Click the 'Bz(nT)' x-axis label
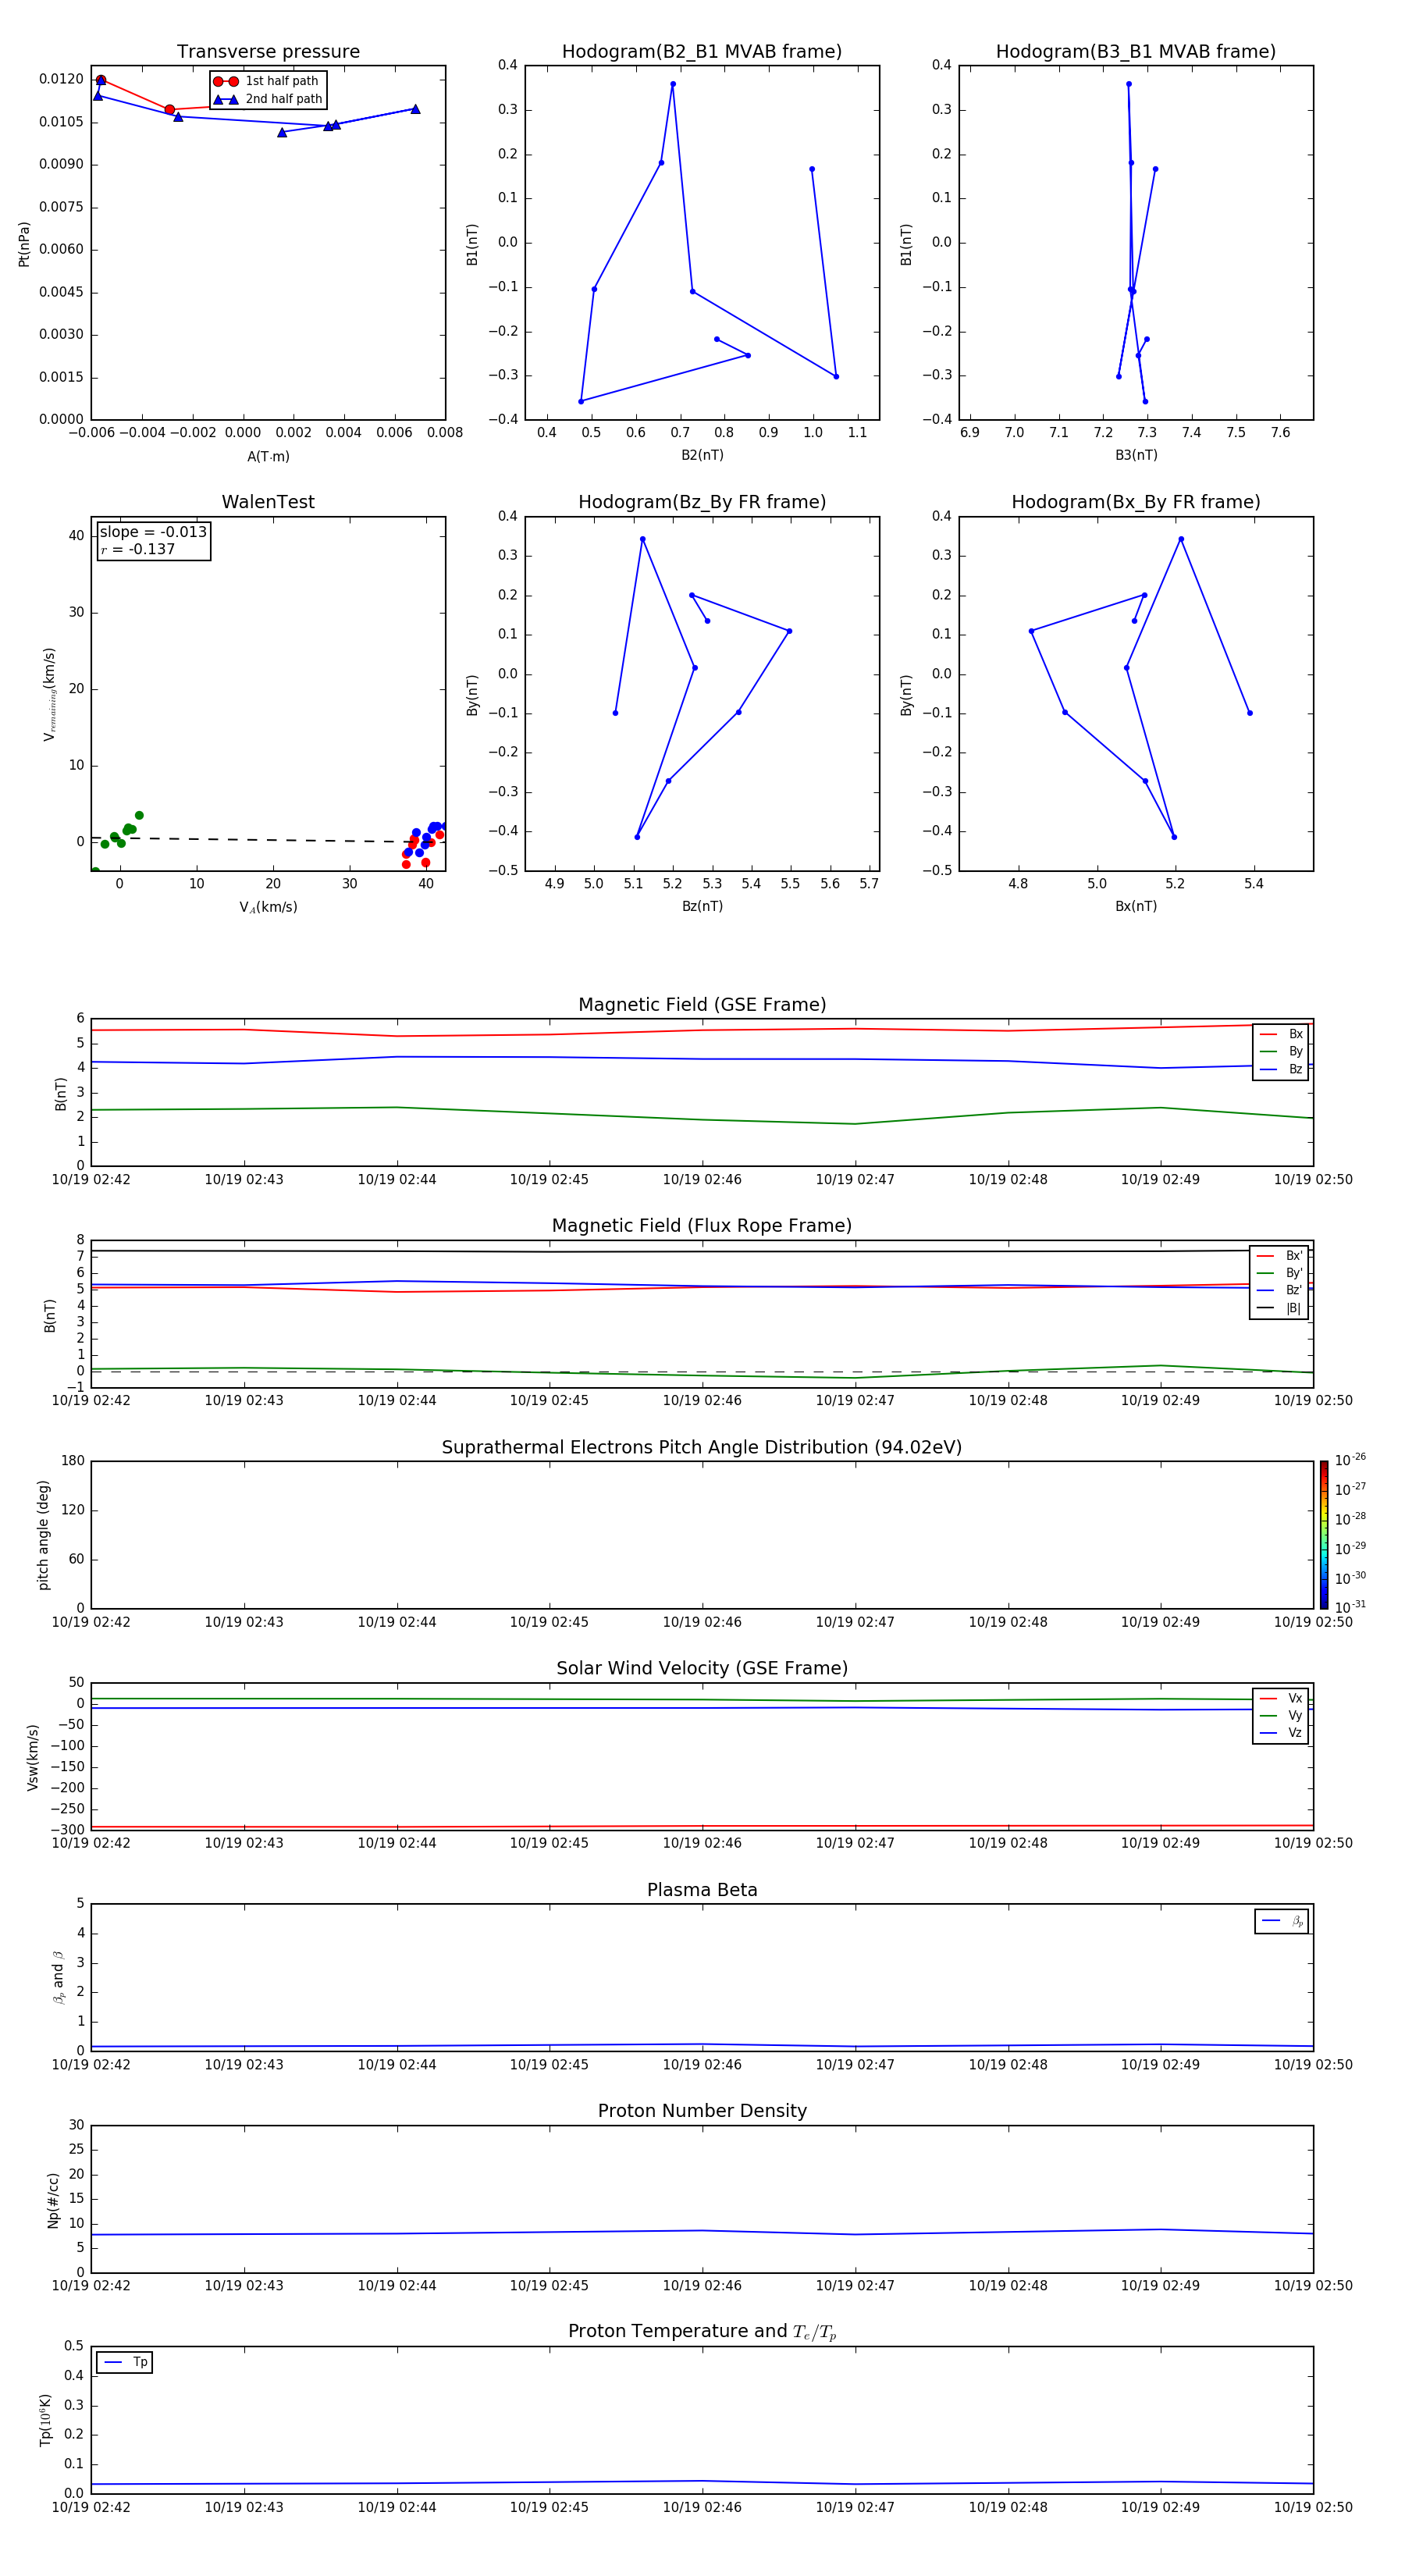Viewport: 1405px width, 2576px height. (702, 906)
